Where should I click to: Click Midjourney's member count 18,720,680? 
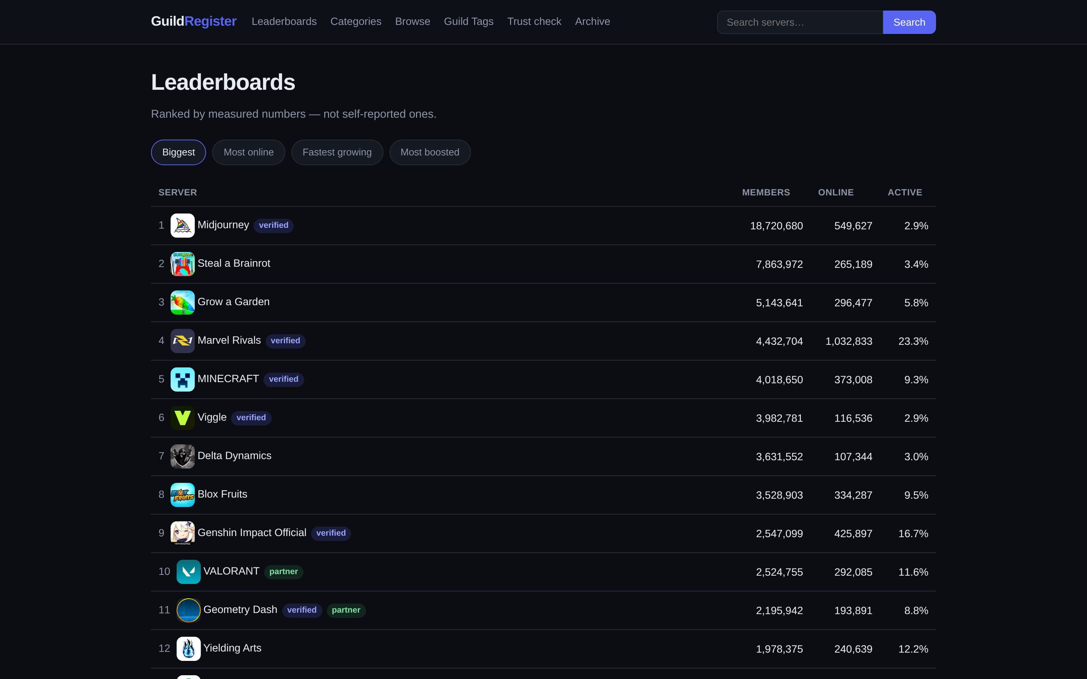click(776, 226)
